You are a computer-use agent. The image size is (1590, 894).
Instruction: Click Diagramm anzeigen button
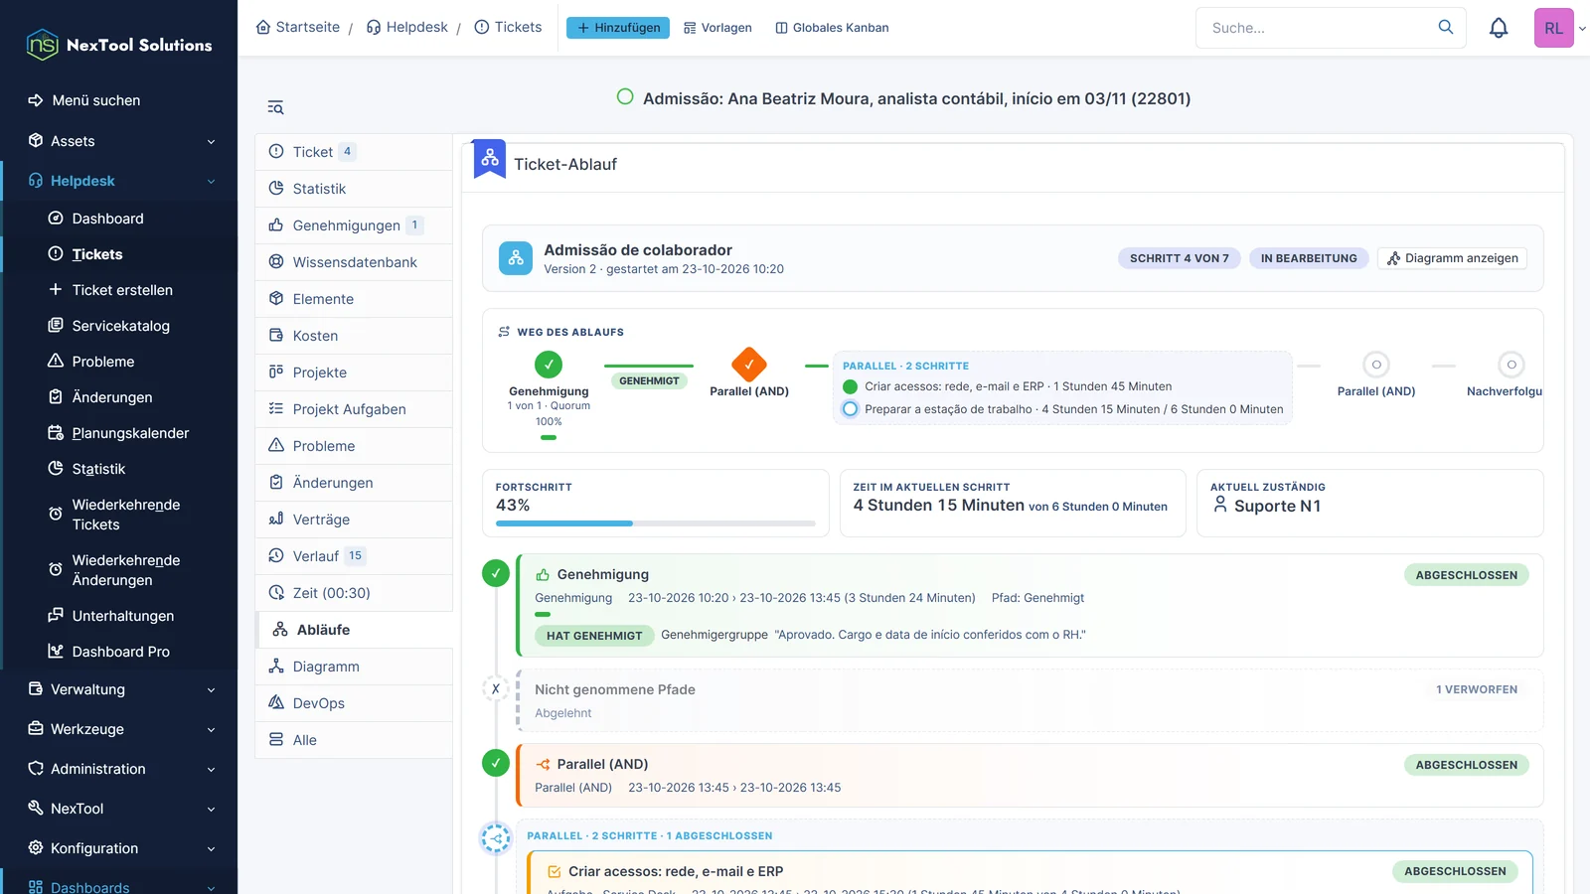tap(1453, 258)
